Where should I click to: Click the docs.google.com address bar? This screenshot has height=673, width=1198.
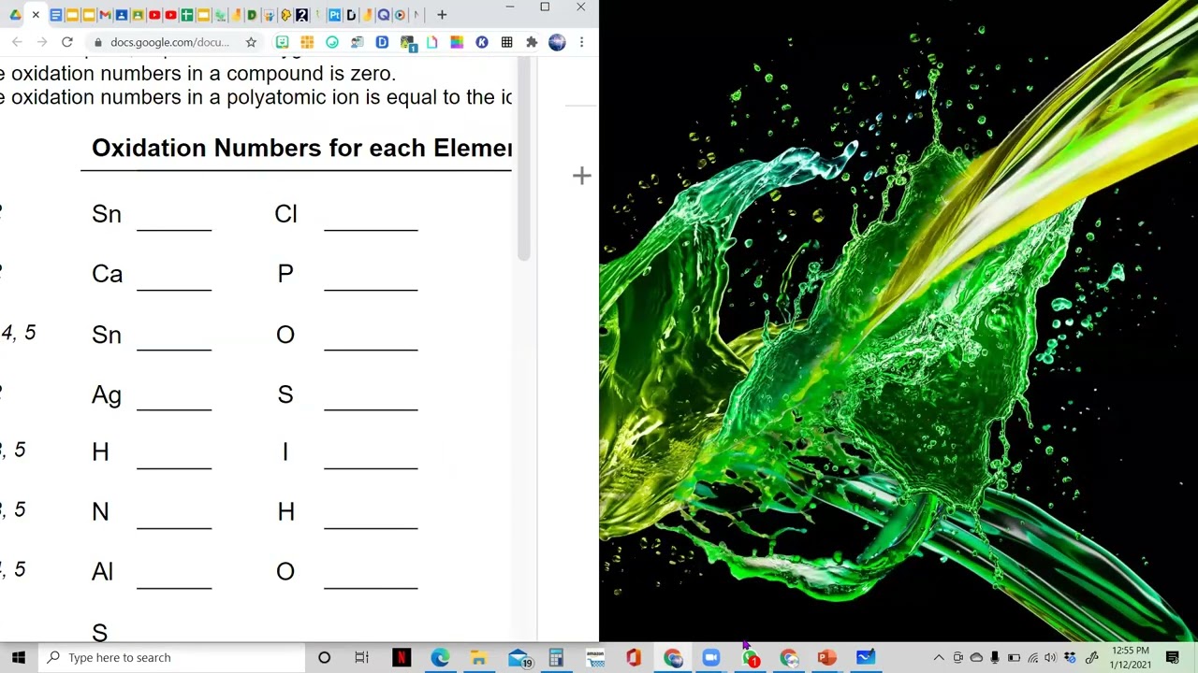[x=169, y=42]
